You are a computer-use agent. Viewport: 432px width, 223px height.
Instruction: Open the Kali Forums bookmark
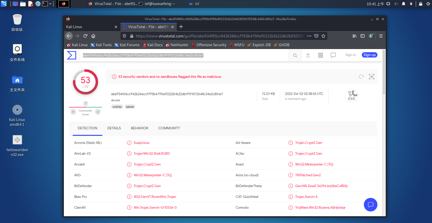click(127, 45)
